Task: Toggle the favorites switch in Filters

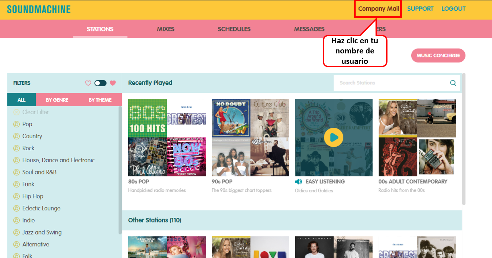Action: tap(100, 83)
